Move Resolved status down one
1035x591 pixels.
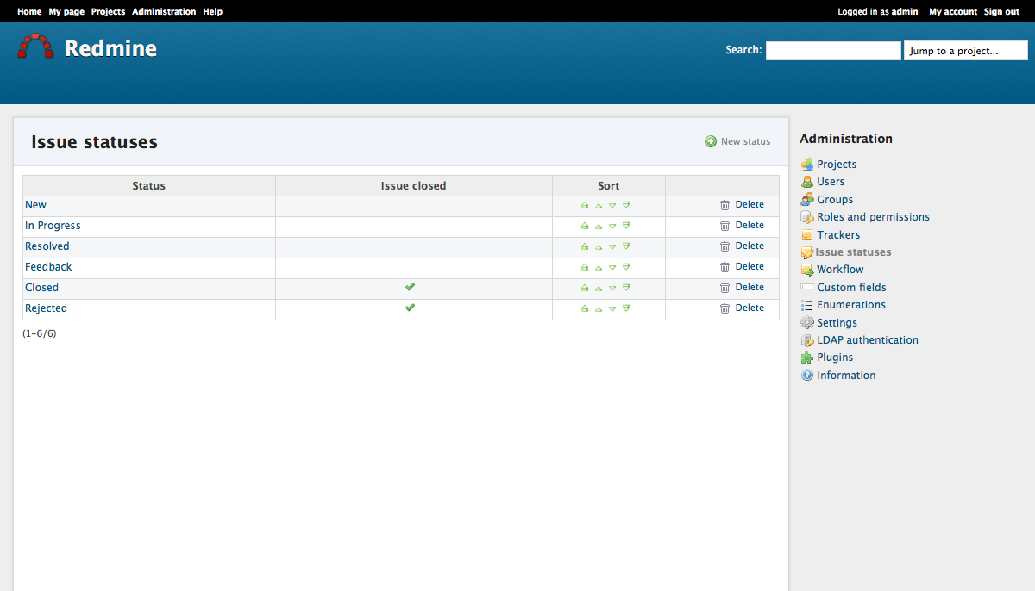pyautogui.click(x=612, y=246)
